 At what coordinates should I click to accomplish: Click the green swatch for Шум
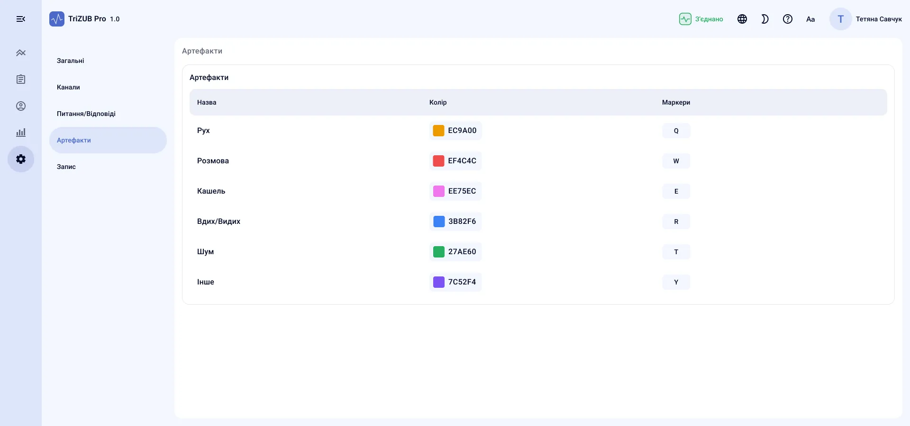click(439, 252)
